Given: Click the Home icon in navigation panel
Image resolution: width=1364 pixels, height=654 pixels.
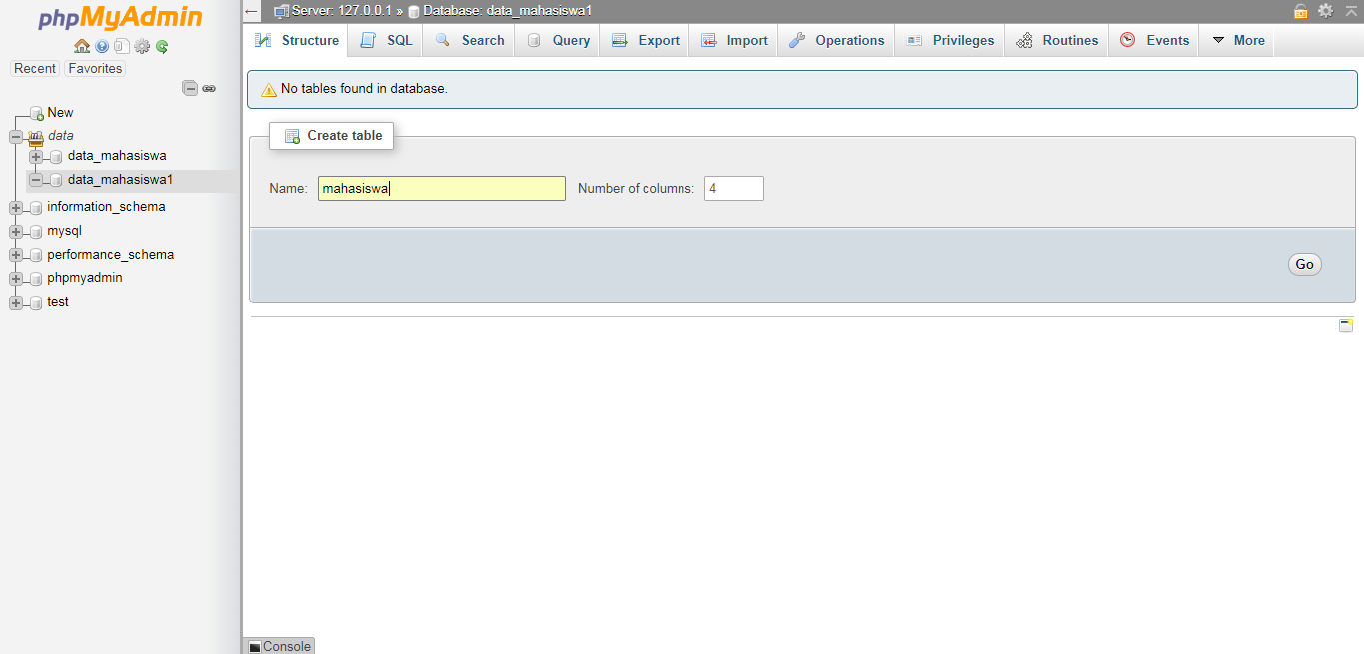Looking at the screenshot, I should coord(80,46).
